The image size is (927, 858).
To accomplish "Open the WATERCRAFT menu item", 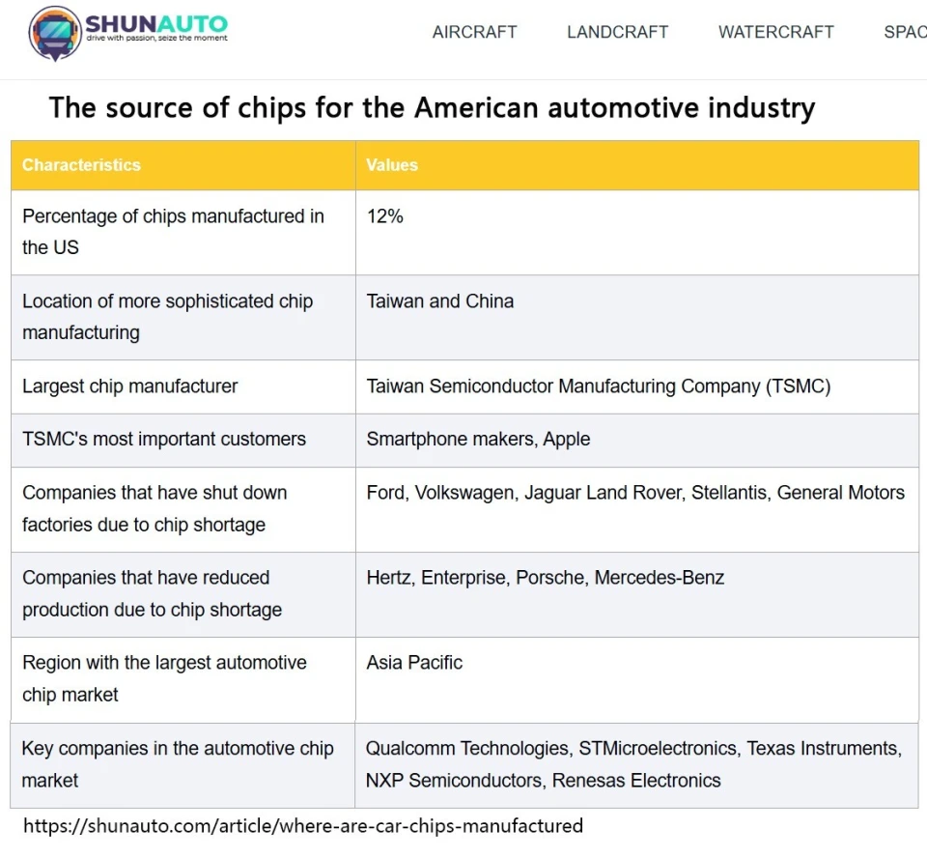I will (775, 32).
